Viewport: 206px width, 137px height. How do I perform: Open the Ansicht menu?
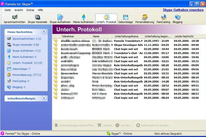19,10
